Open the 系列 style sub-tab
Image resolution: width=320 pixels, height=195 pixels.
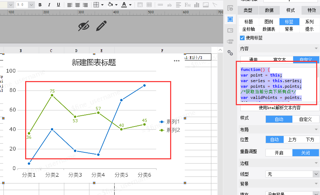point(310,22)
